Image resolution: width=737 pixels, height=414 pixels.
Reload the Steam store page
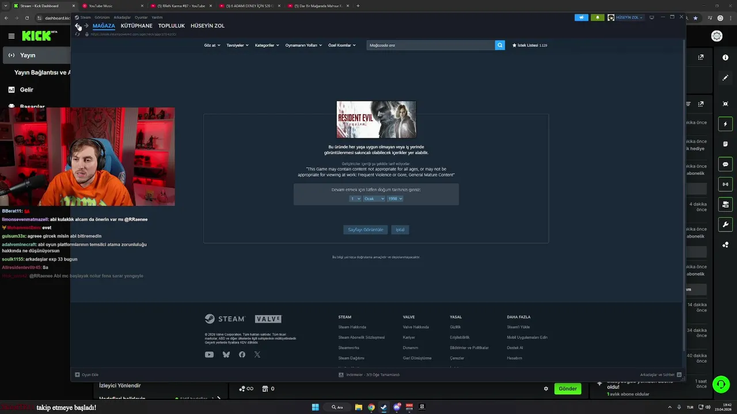click(x=78, y=34)
